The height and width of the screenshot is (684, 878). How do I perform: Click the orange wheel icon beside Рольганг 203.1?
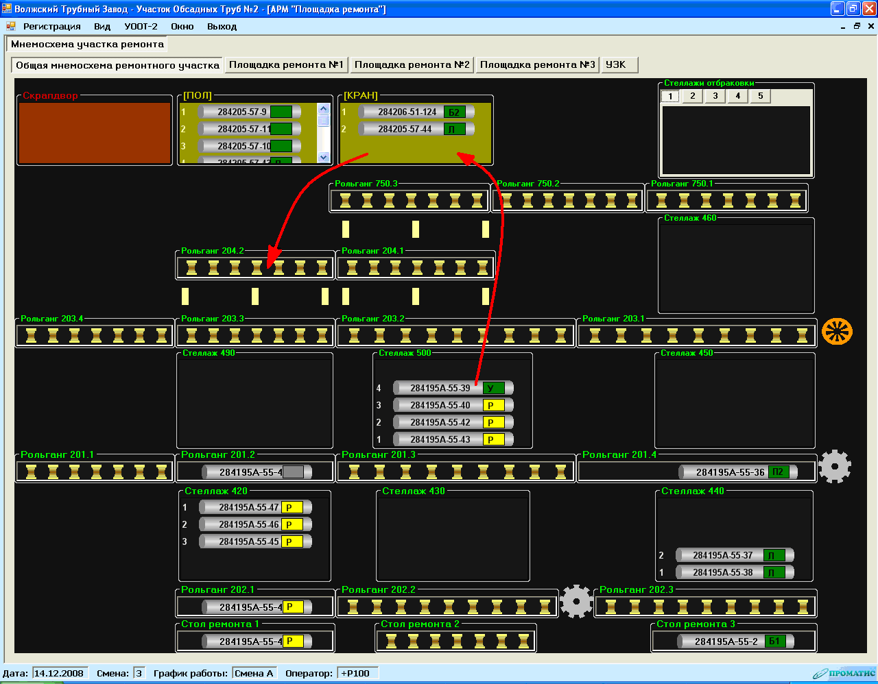[x=837, y=332]
